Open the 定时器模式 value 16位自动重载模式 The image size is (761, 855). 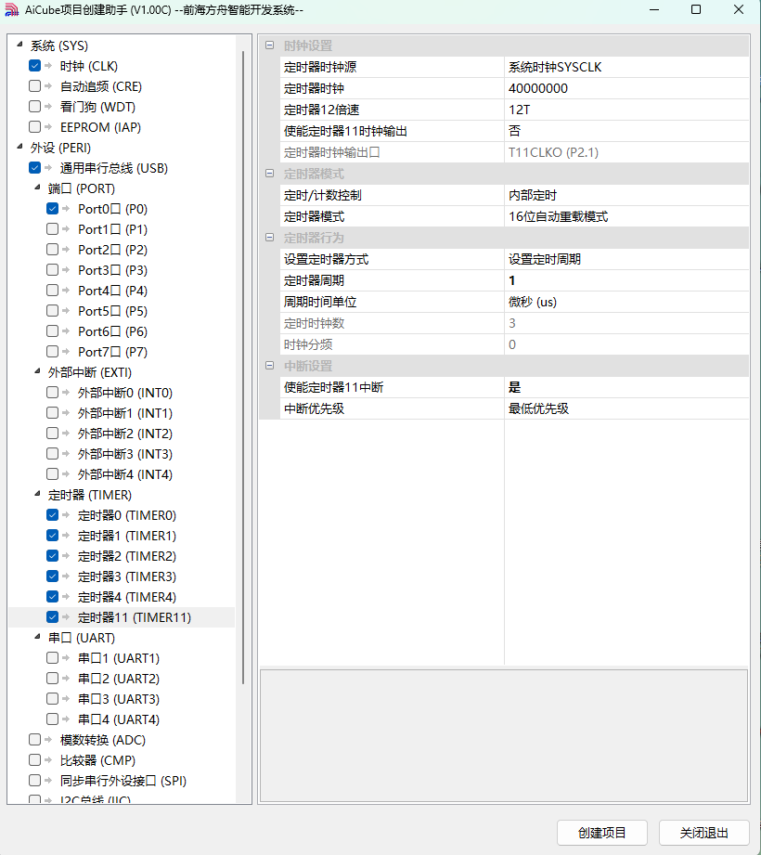coord(627,216)
